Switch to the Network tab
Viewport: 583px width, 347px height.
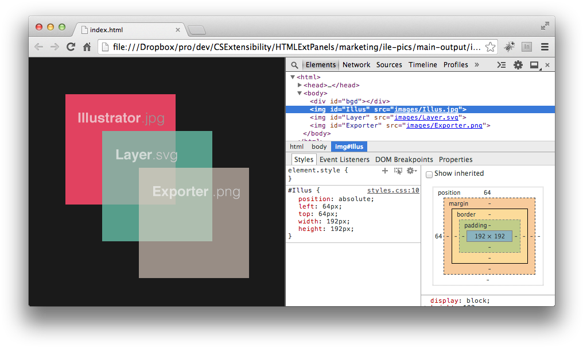click(356, 65)
